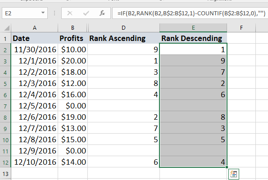268x180 pixels.
Task: Select row 12 header
Action: 5,162
